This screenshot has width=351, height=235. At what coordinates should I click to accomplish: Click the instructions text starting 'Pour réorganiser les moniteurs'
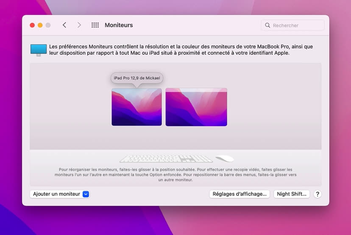coord(175,174)
